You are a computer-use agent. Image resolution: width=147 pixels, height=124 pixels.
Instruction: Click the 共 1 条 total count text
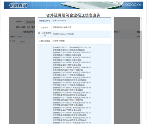click(12, 41)
